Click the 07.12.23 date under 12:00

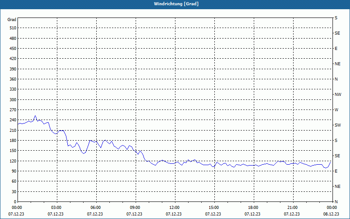174,214
